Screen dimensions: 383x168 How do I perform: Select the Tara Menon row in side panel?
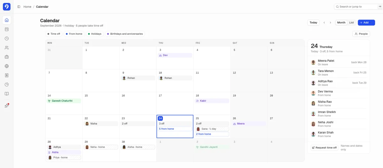(x=339, y=73)
